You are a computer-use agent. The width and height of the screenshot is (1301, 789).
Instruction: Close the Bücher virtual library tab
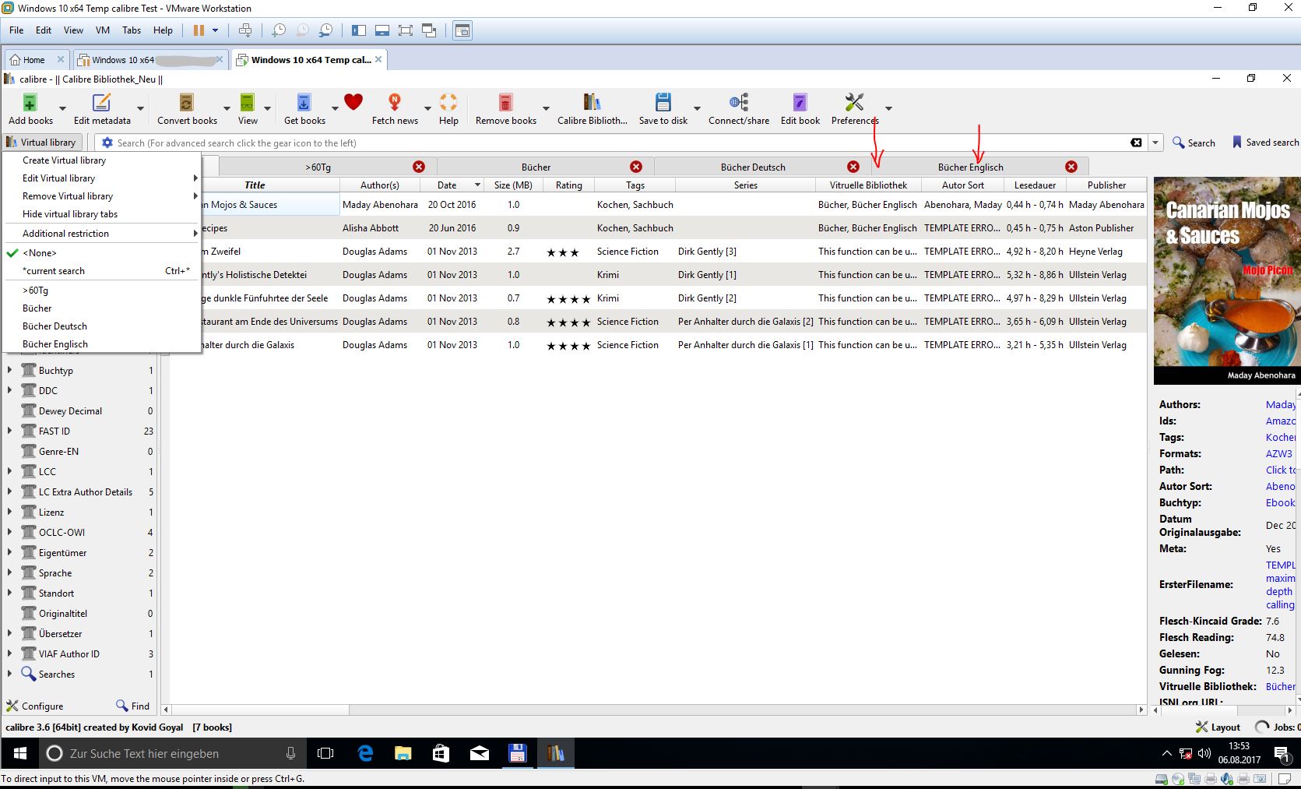pyautogui.click(x=636, y=167)
